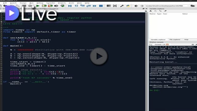Undock the editor pane
The height and width of the screenshot is (111, 197).
143,9
